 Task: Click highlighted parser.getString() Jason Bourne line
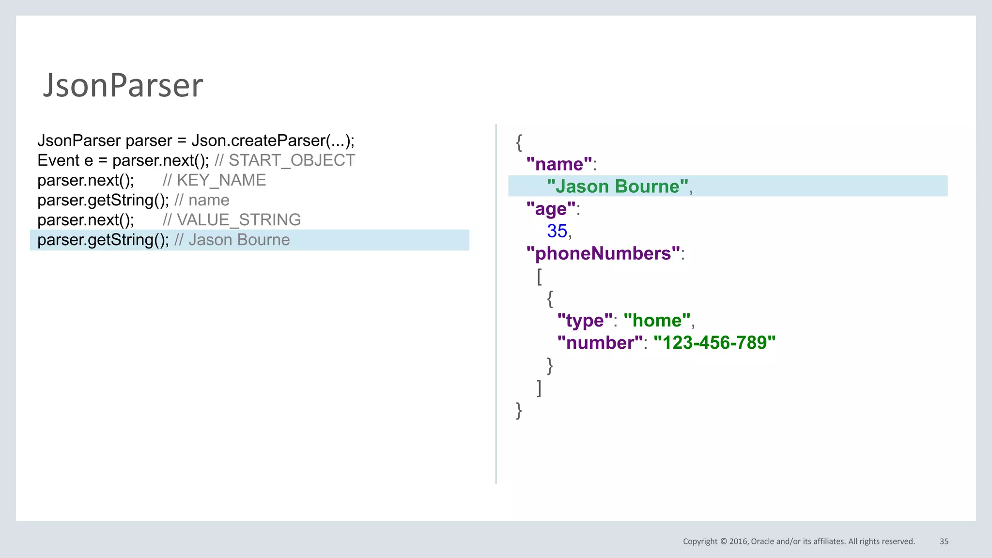pos(164,240)
